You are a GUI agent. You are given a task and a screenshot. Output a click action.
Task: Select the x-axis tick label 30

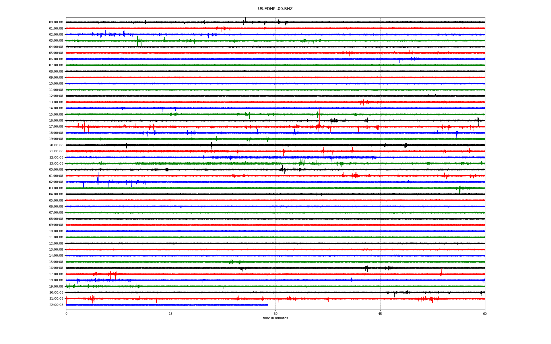pyautogui.click(x=275, y=314)
